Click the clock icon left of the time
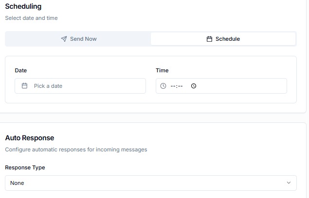This screenshot has width=309, height=198. [163, 86]
